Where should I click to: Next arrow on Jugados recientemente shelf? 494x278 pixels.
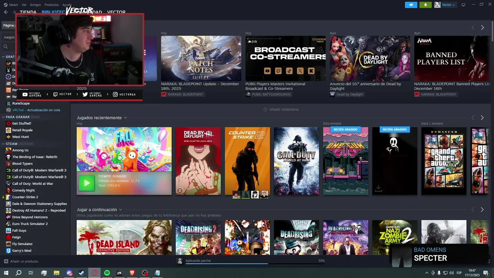pyautogui.click(x=482, y=118)
